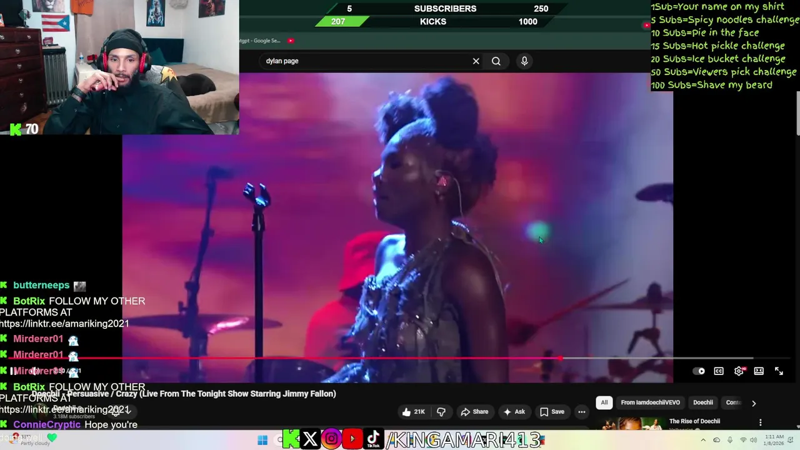Image resolution: width=800 pixels, height=450 pixels.
Task: Click the page scrollbar on right edge
Action: (x=797, y=112)
